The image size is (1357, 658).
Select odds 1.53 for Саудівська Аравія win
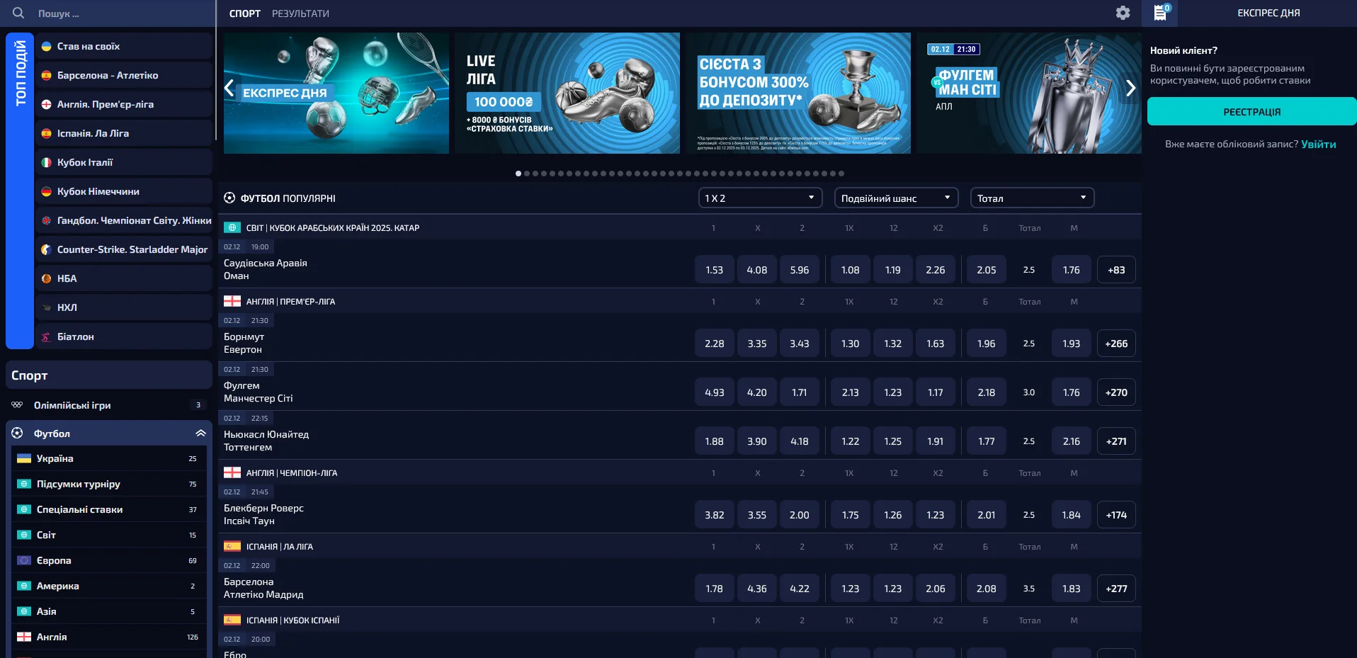(714, 270)
